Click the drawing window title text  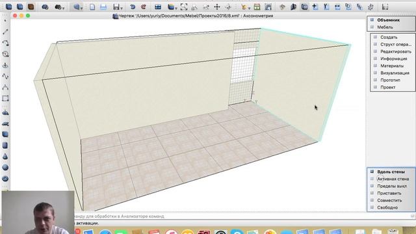(x=196, y=16)
